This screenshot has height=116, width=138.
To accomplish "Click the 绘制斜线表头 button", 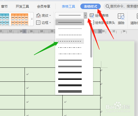I will point(104,23).
